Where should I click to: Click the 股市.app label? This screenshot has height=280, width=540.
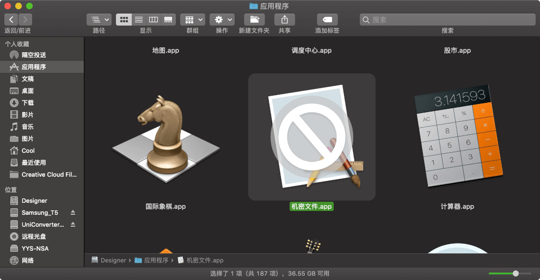(457, 51)
